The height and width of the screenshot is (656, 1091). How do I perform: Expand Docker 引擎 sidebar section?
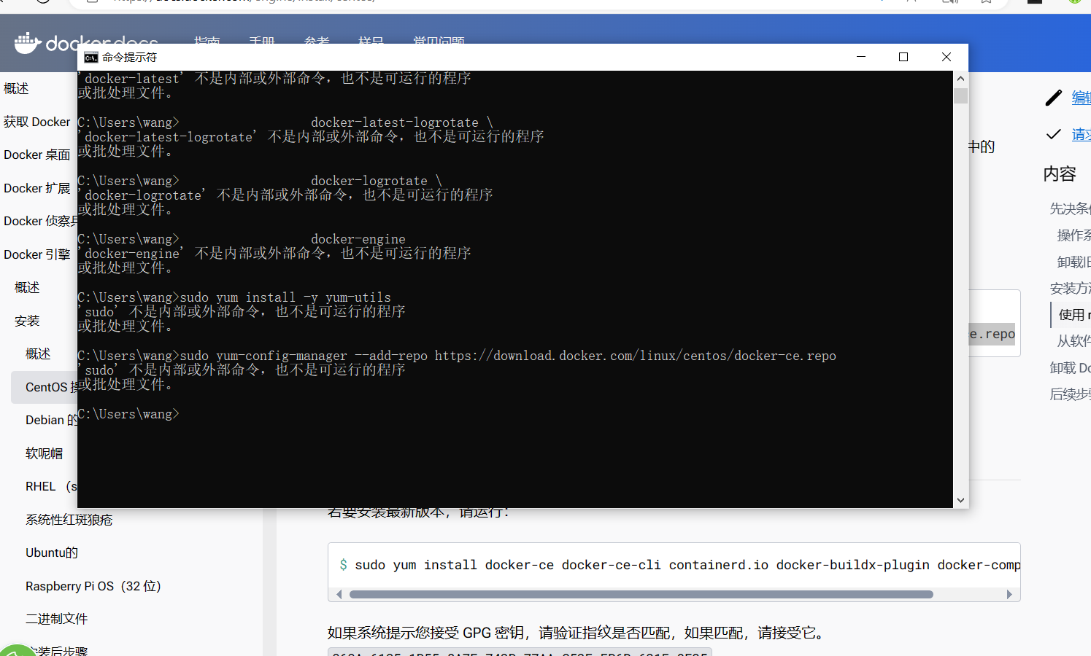pyautogui.click(x=37, y=254)
